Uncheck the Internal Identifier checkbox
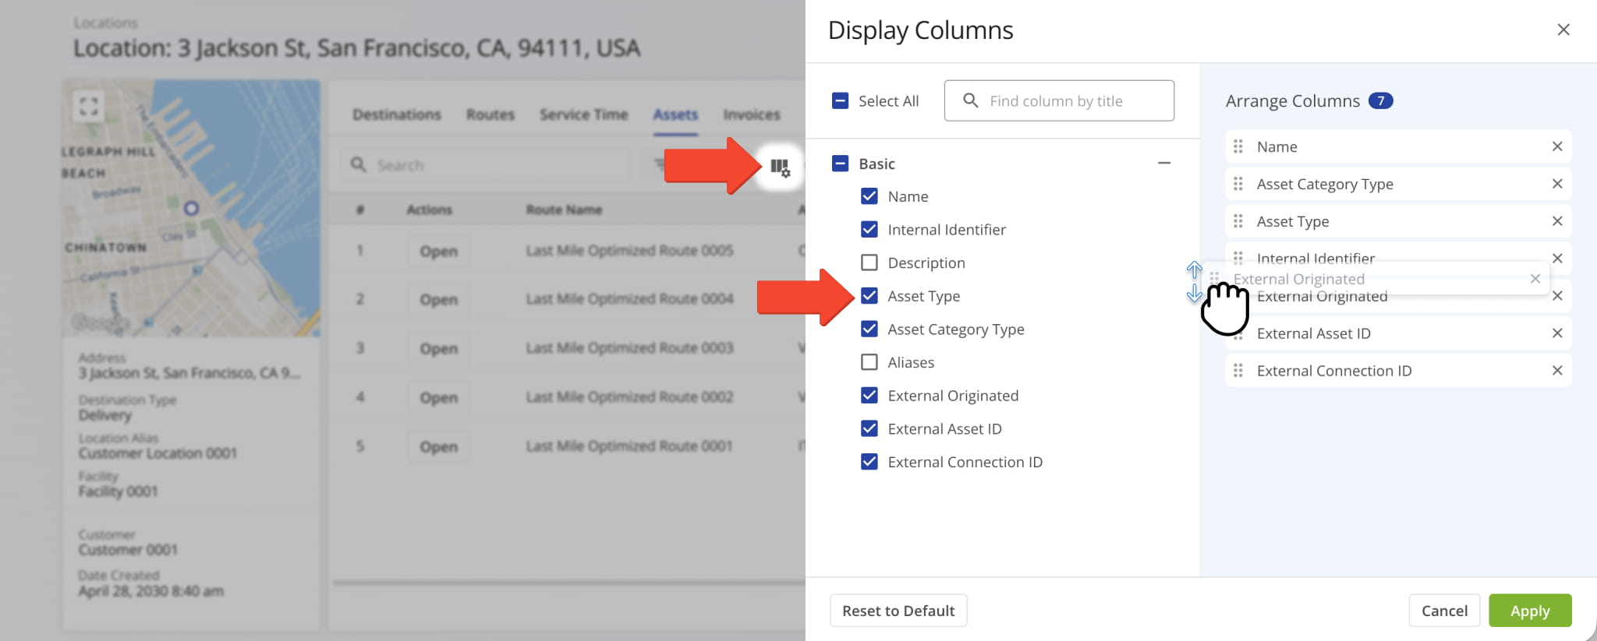The image size is (1597, 641). coord(869,229)
